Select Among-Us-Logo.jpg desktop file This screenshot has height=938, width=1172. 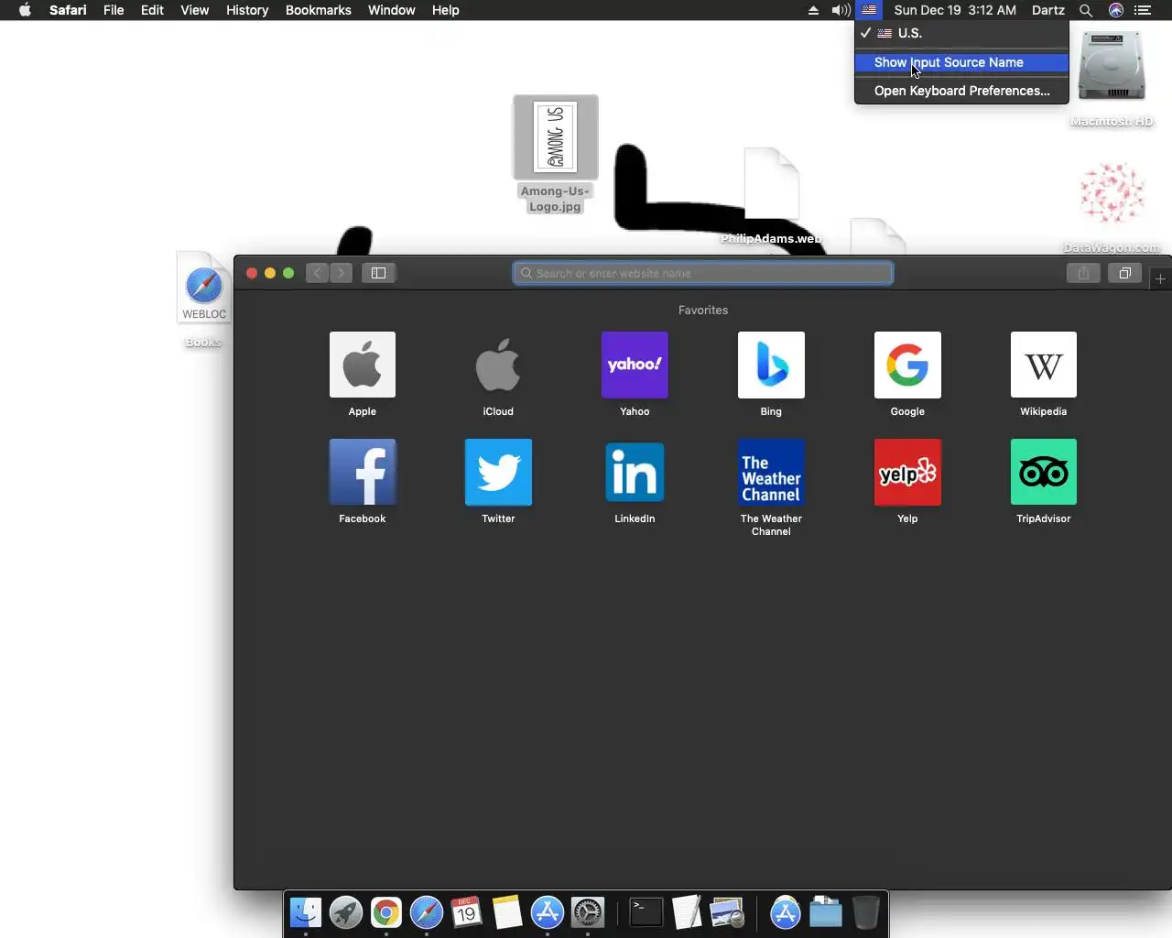[555, 154]
